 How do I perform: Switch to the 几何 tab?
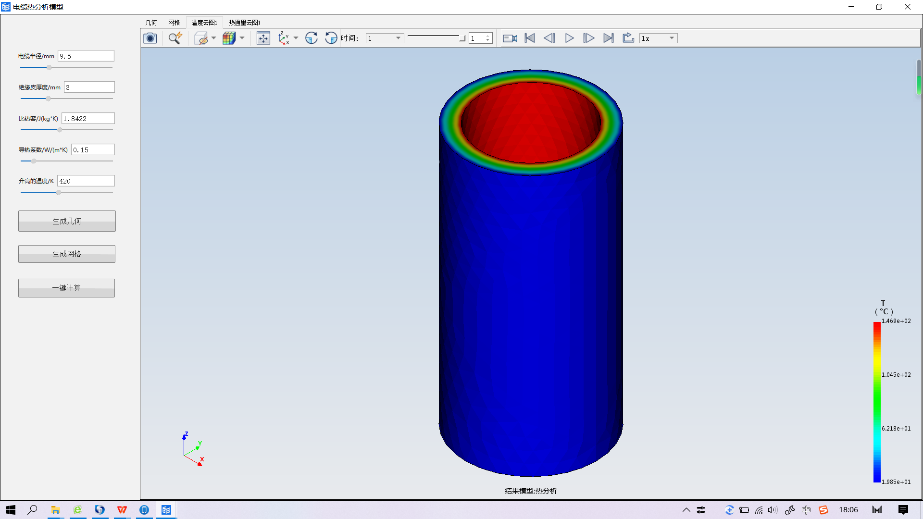click(151, 23)
